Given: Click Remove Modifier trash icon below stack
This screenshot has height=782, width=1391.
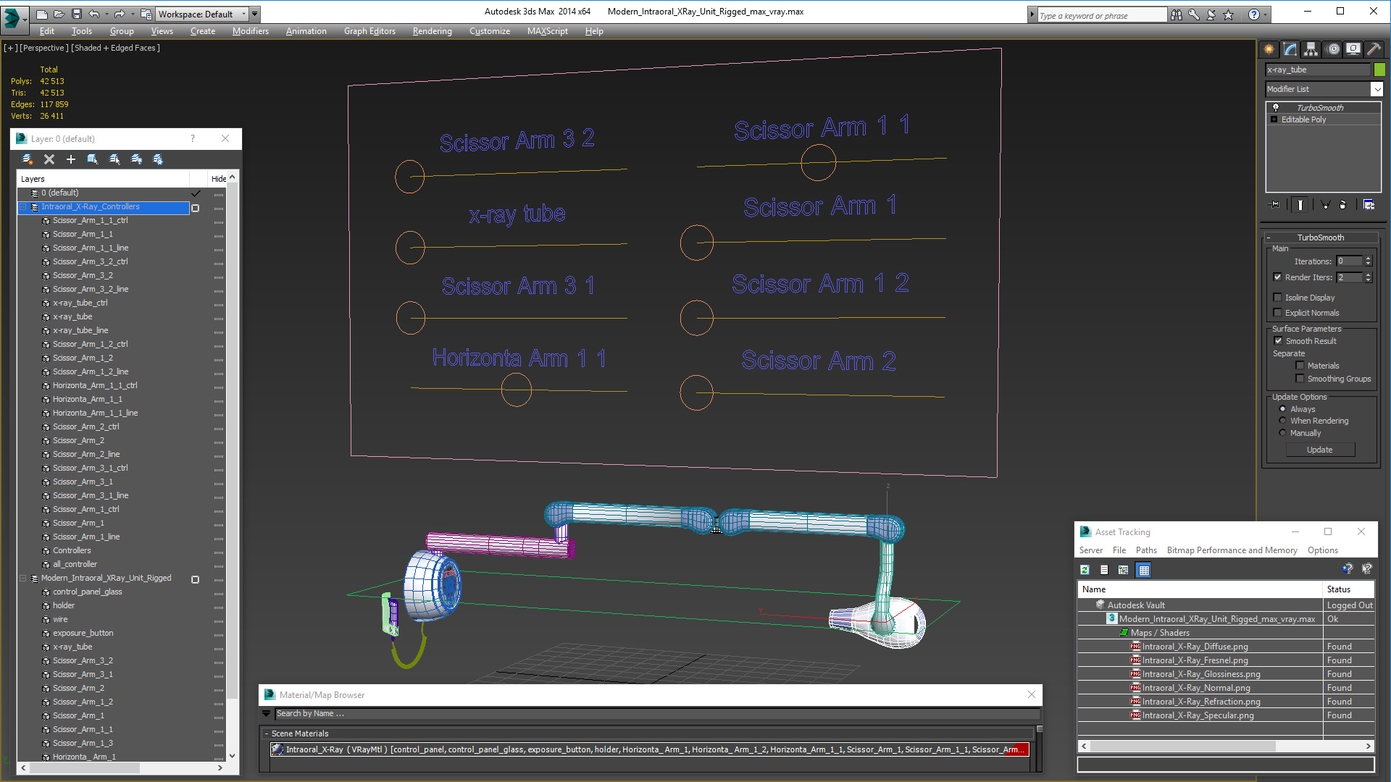Looking at the screenshot, I should (1342, 205).
